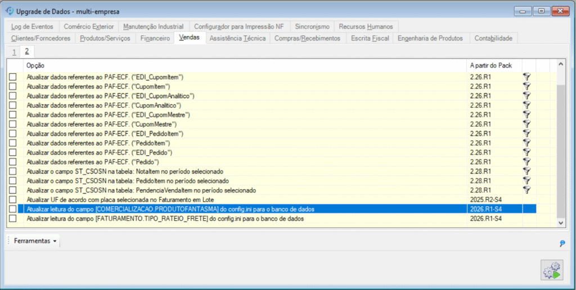Switch to the Financeiro tab
Screen dimensions: 576x290
pos(155,38)
